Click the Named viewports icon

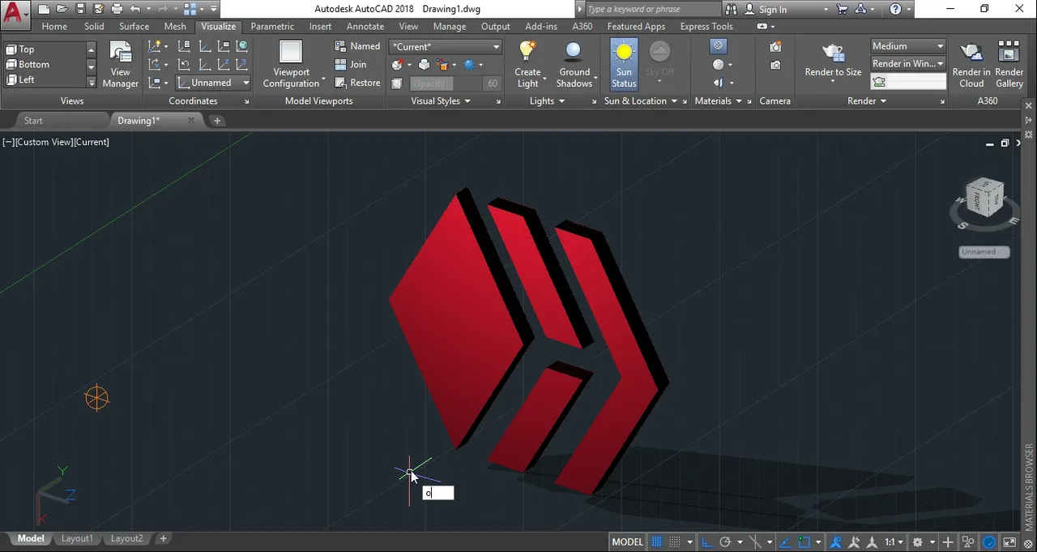pyautogui.click(x=341, y=46)
